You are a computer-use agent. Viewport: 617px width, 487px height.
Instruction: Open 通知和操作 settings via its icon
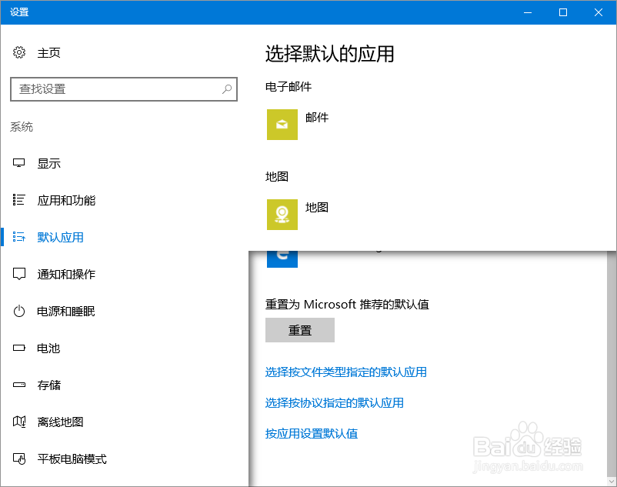tap(18, 274)
